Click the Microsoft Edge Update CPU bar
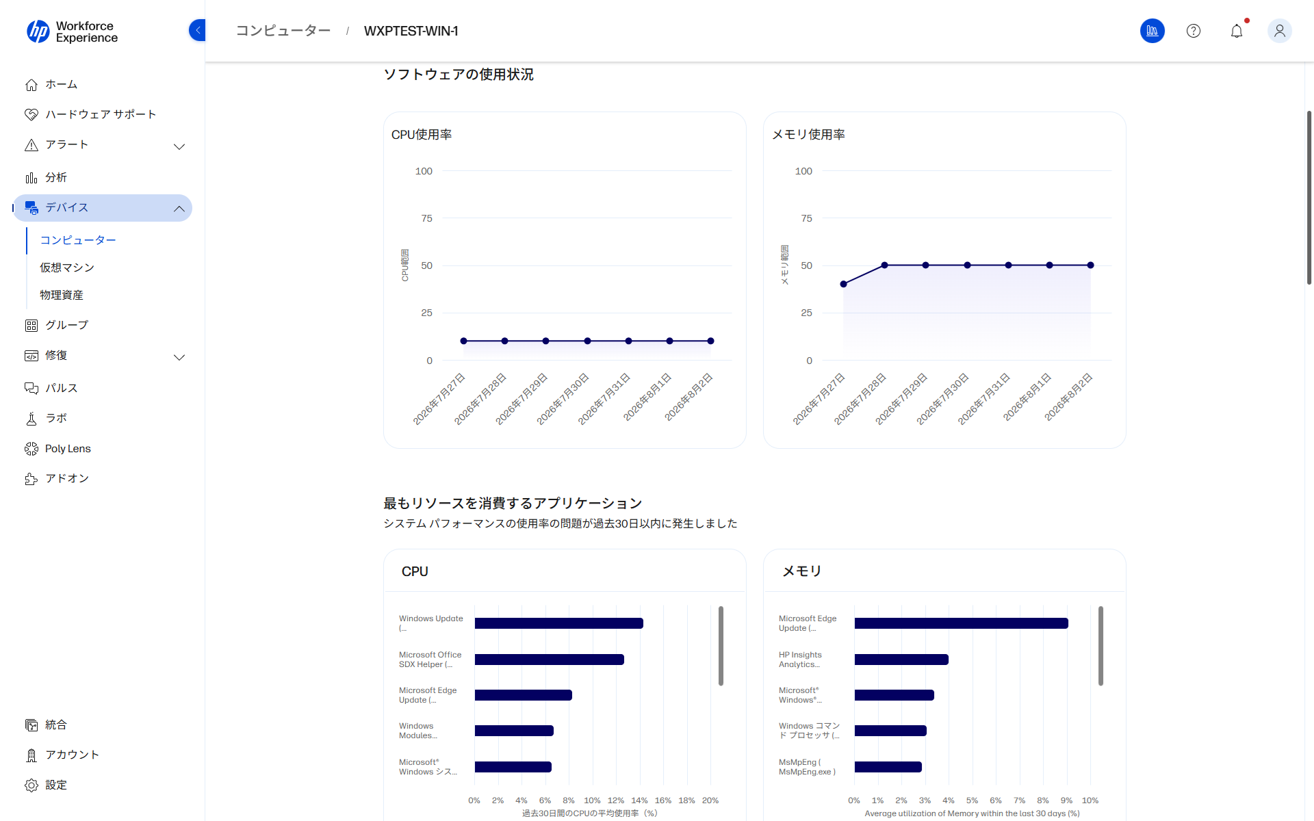The image size is (1314, 821). [523, 695]
